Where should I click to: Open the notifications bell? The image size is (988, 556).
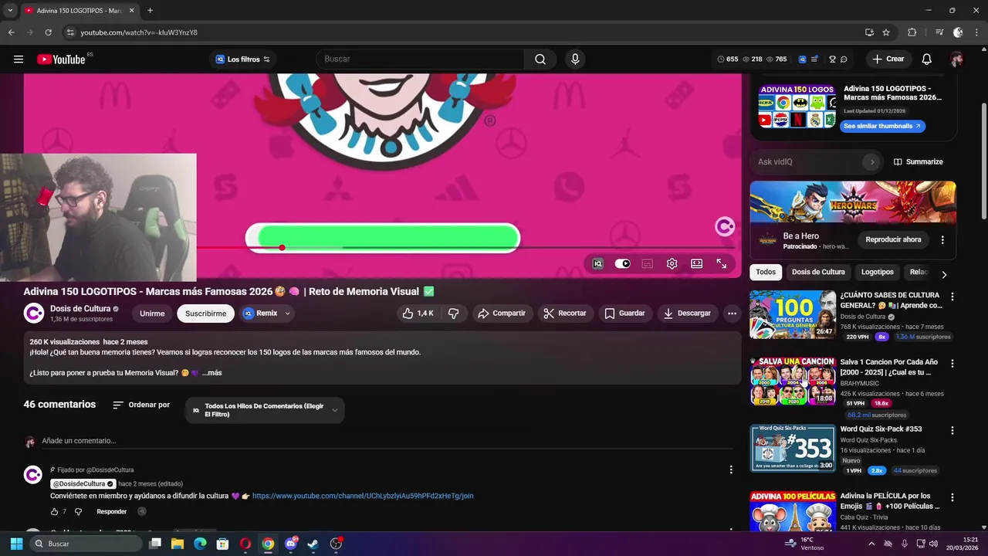(927, 59)
